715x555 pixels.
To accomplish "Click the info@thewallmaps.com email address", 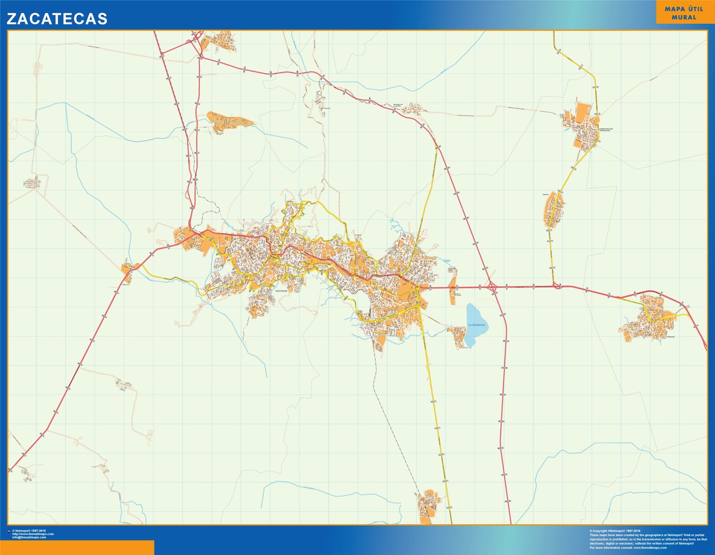I will [x=30, y=537].
